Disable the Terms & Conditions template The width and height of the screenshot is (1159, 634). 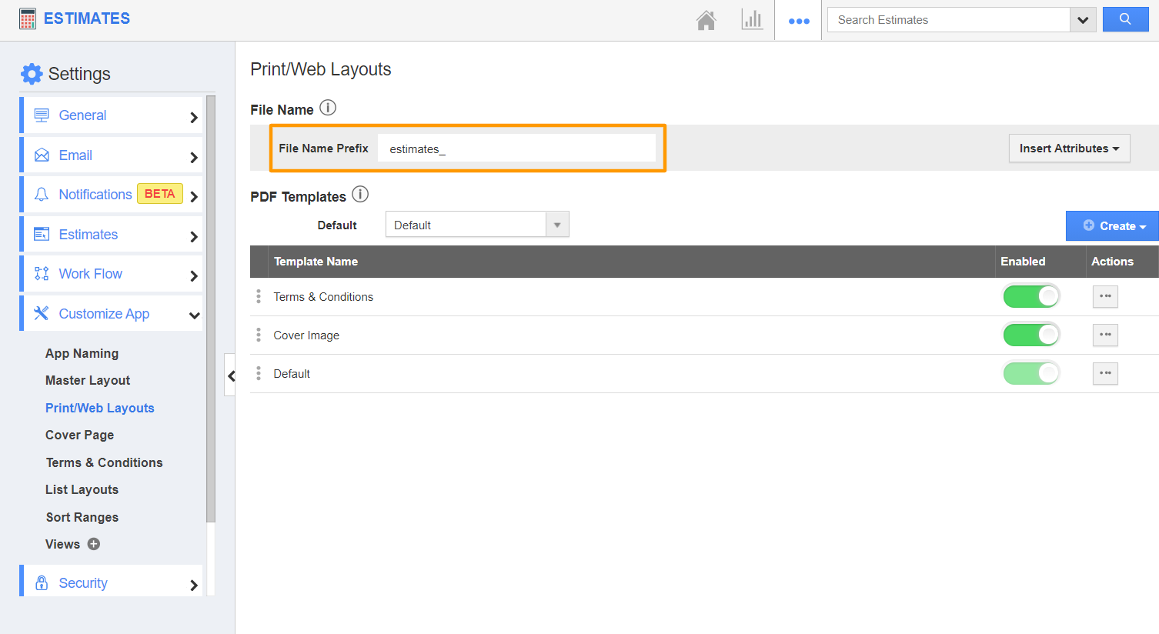[1031, 295]
